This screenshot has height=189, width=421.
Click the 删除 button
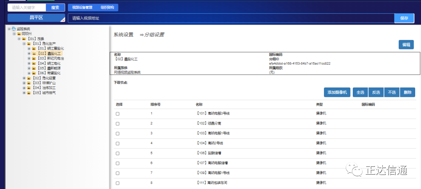click(x=408, y=92)
